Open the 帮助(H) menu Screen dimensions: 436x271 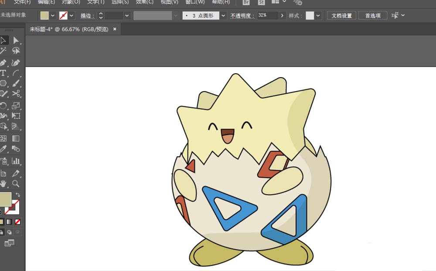[x=221, y=2]
